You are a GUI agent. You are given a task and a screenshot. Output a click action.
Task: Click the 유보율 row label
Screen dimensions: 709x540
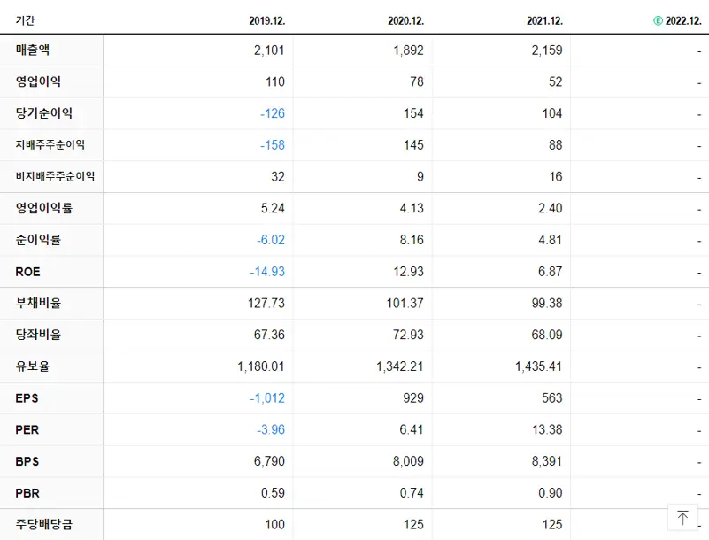(33, 366)
